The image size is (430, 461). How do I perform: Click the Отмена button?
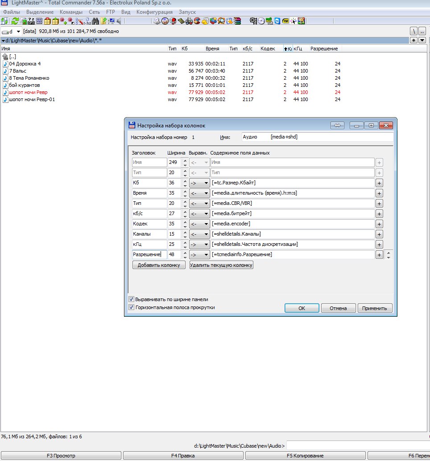[338, 308]
